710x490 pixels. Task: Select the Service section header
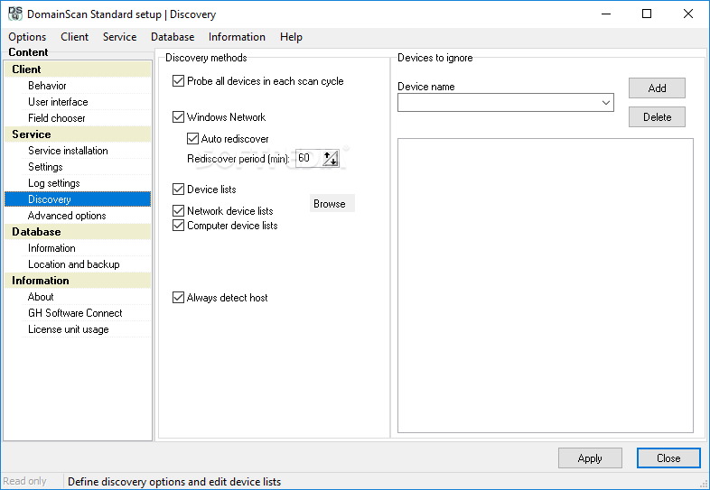(x=78, y=134)
